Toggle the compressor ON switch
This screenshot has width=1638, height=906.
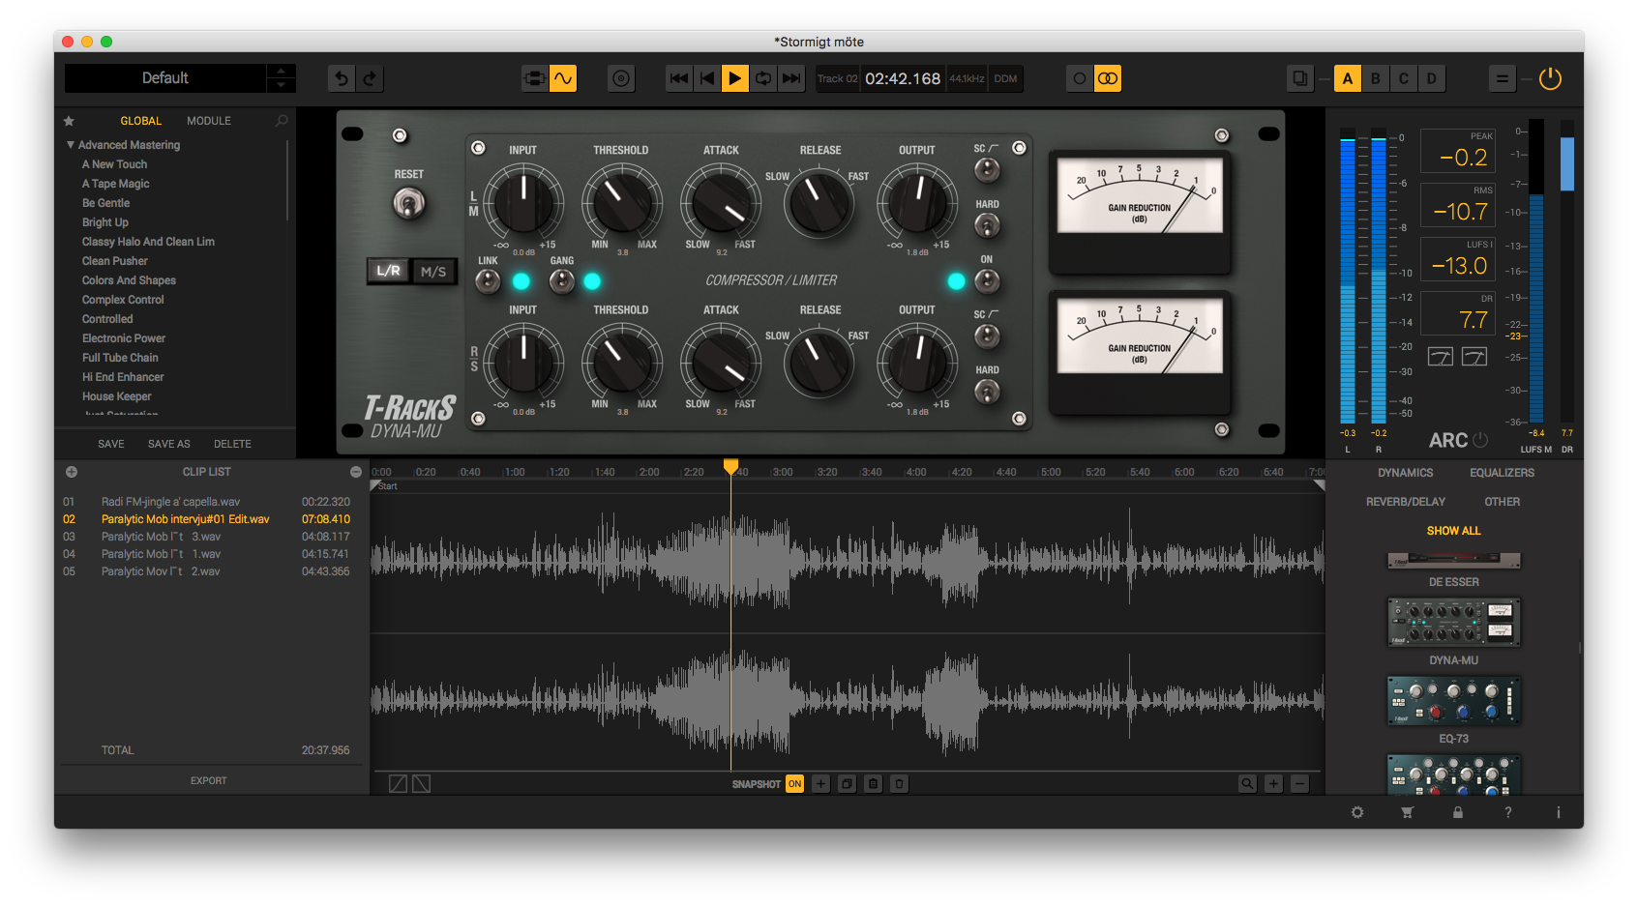[x=987, y=281]
